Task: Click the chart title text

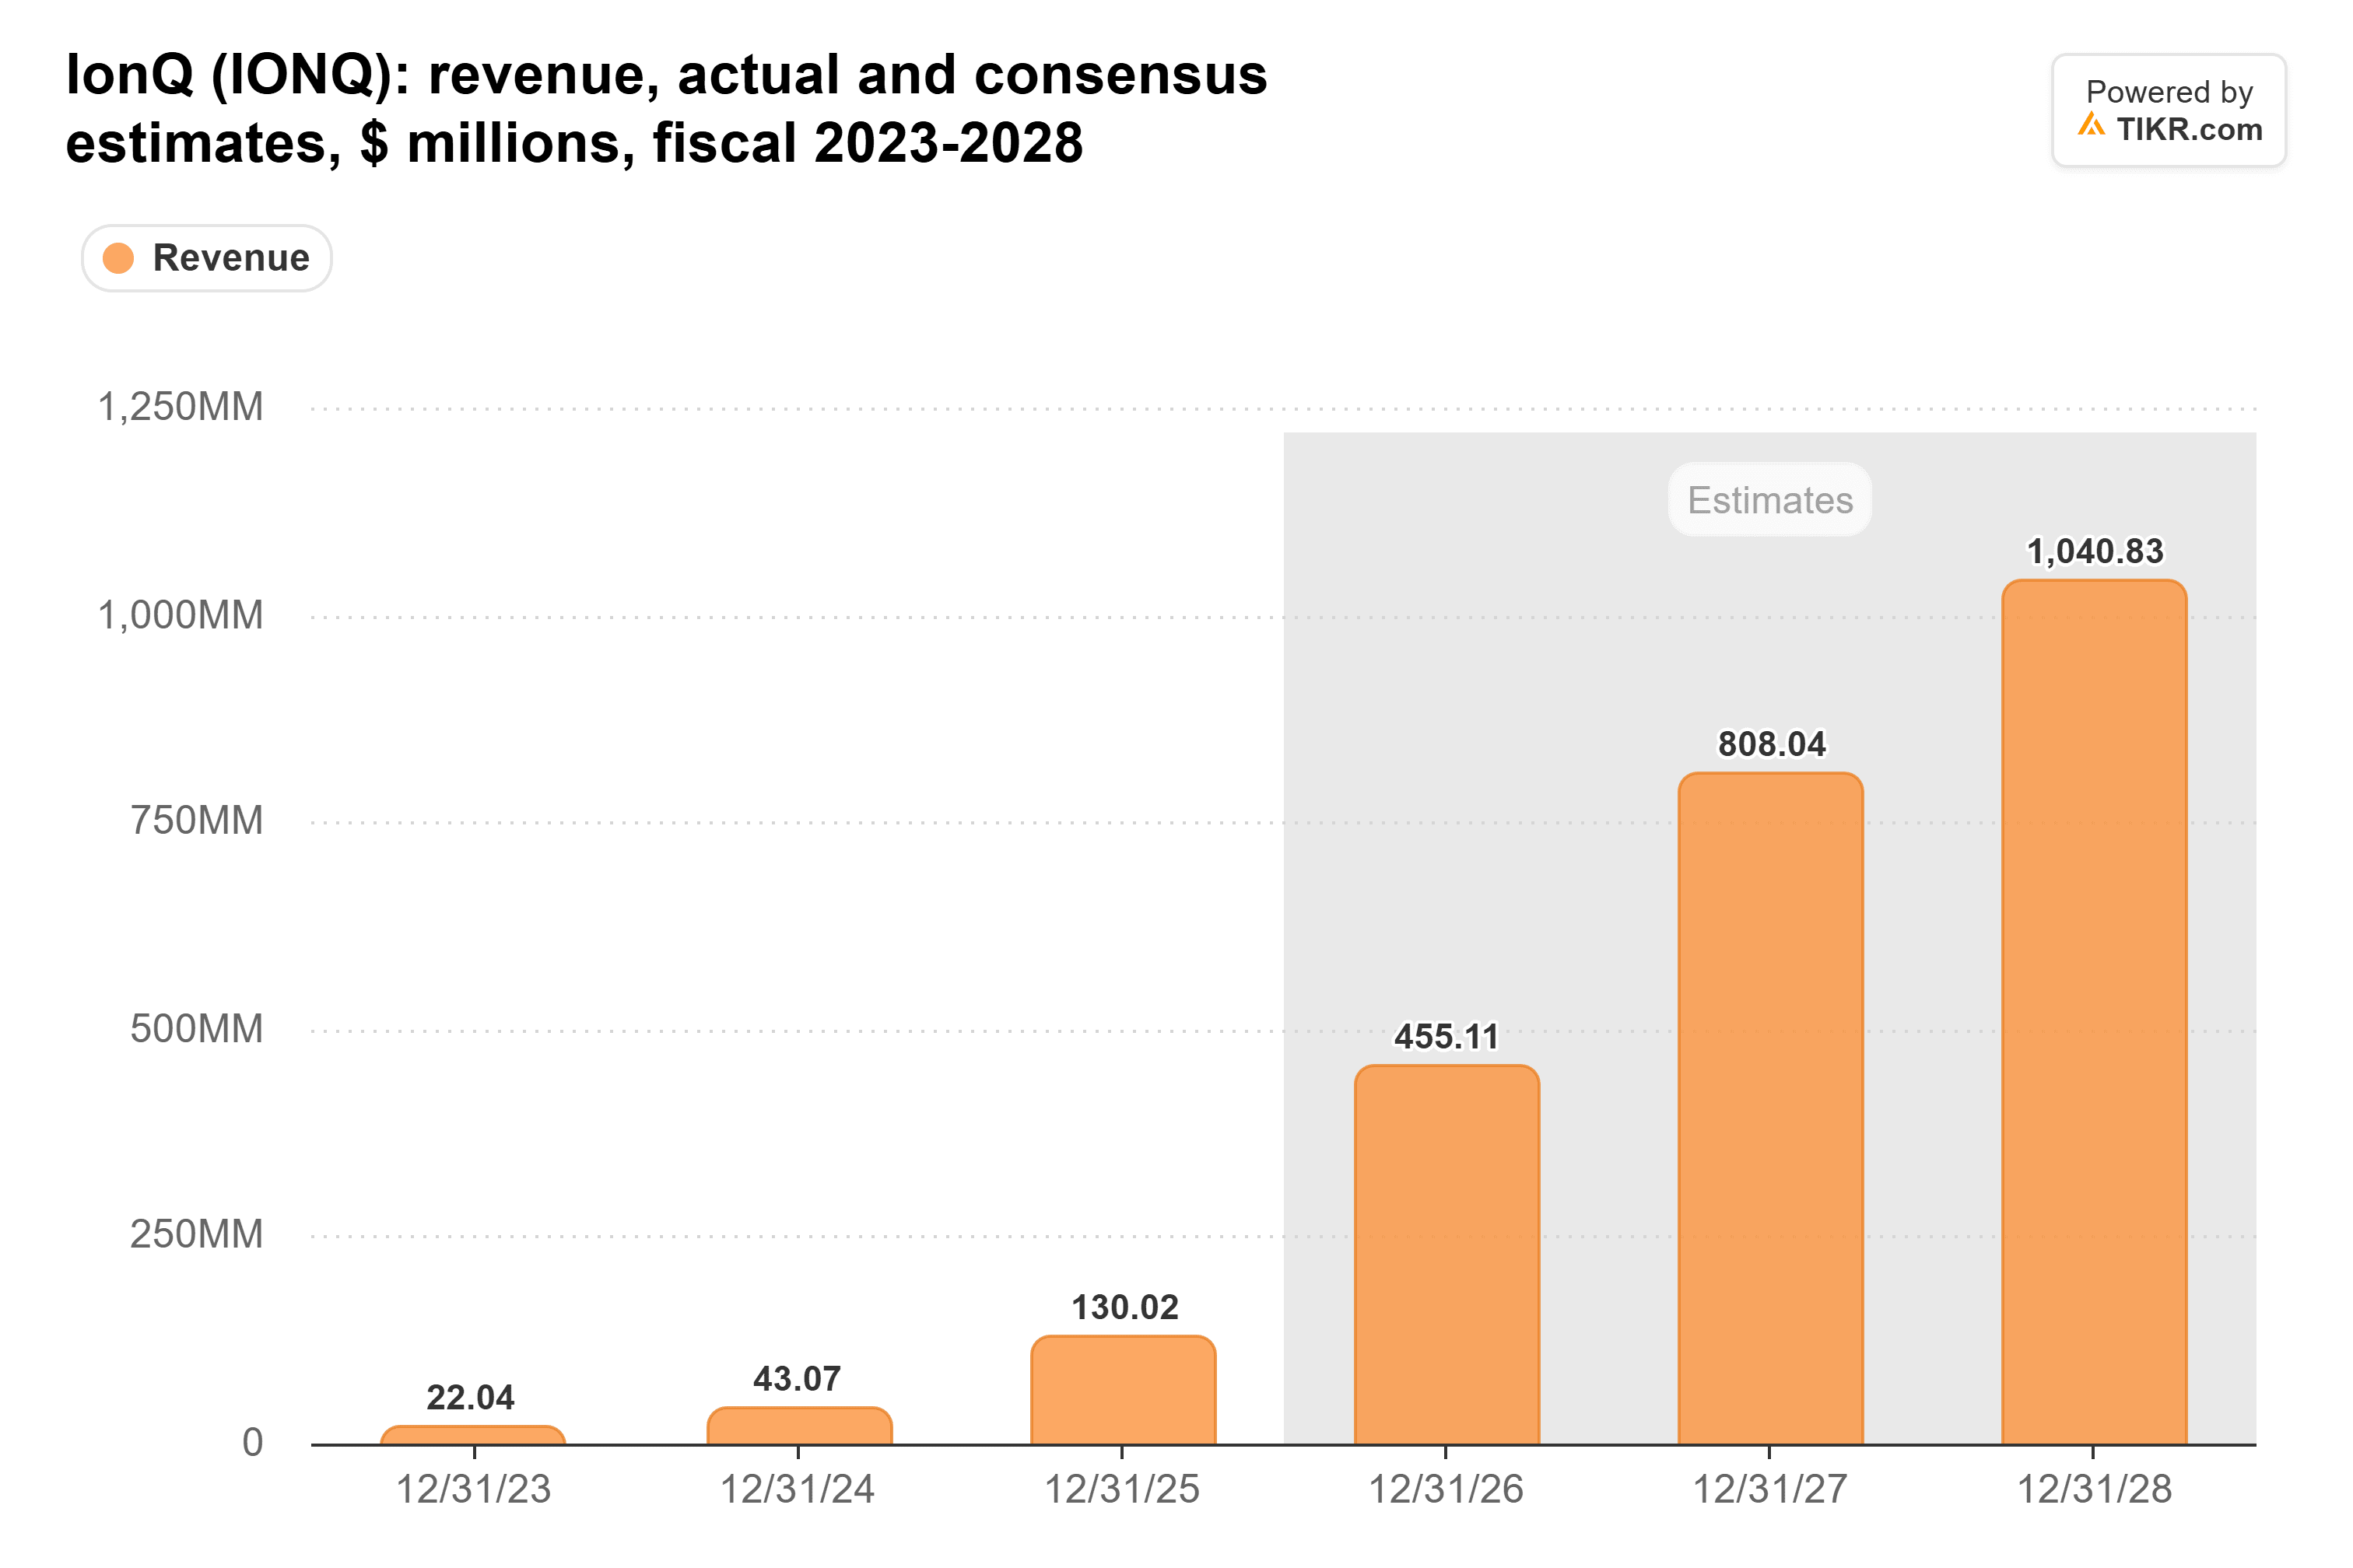Action: pos(666,108)
